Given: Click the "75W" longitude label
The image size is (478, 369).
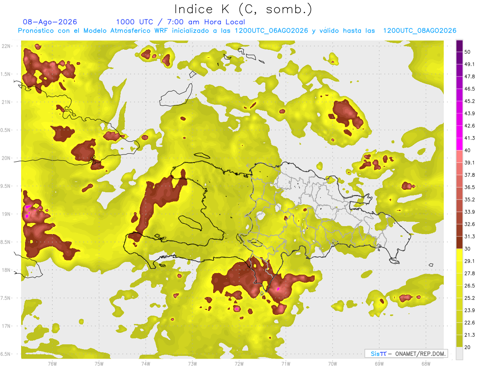Looking at the screenshot, I should [x=99, y=363].
